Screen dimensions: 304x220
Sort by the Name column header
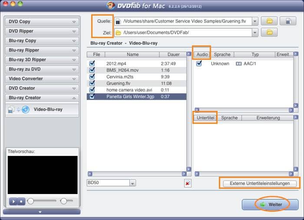tap(132, 55)
